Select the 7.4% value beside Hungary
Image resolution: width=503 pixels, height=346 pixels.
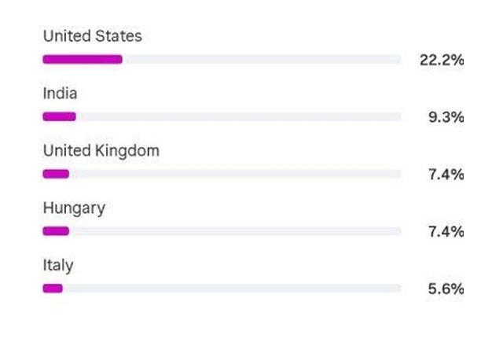(446, 232)
